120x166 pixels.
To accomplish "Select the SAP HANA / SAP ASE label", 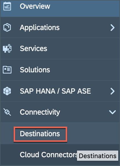I will click(x=55, y=91).
